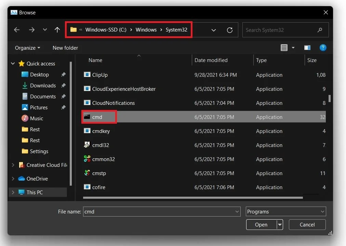
Task: Expand Creative Cloud Files node
Action: (x=13, y=165)
